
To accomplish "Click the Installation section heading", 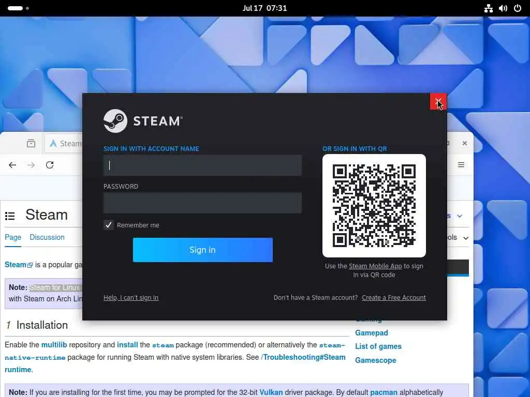I will [x=42, y=325].
